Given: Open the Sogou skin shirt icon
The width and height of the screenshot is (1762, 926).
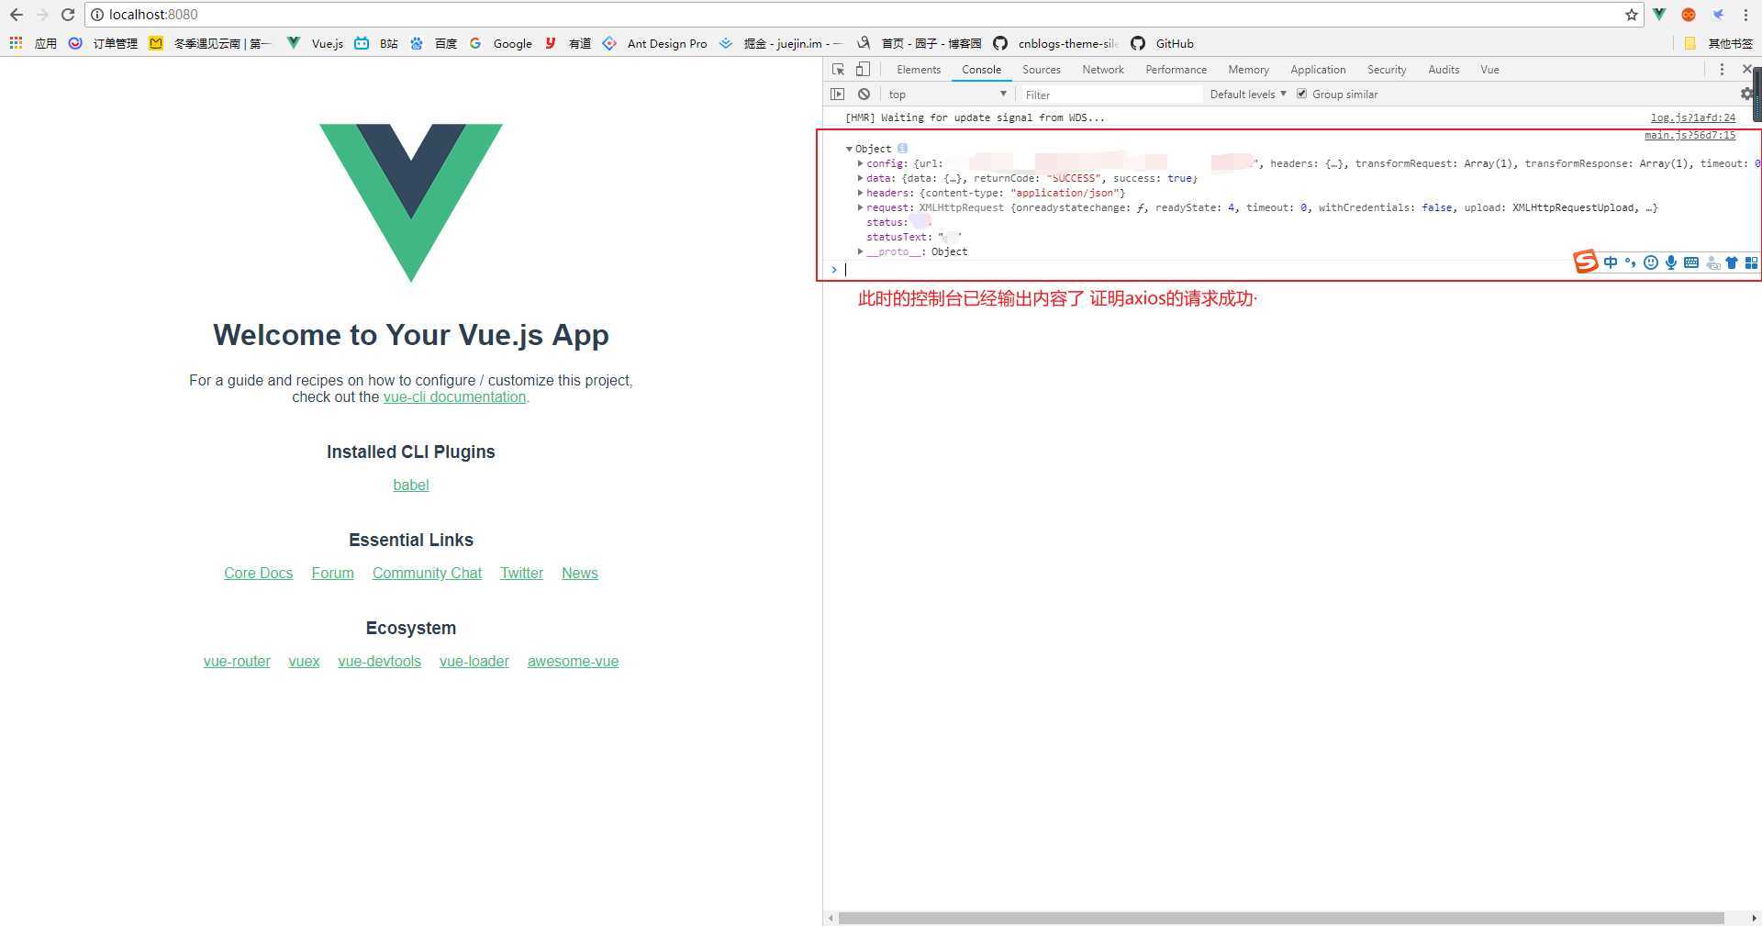Looking at the screenshot, I should click(1732, 262).
